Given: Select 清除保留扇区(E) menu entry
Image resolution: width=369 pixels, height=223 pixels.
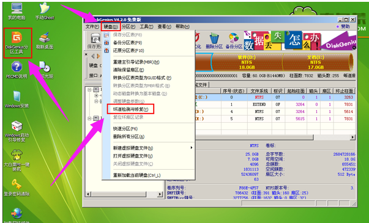Looking at the screenshot, I should pos(148,70).
